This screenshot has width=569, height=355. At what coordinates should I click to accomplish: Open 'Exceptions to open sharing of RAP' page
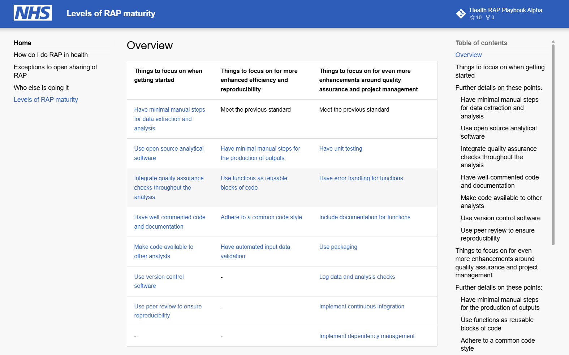tap(55, 71)
